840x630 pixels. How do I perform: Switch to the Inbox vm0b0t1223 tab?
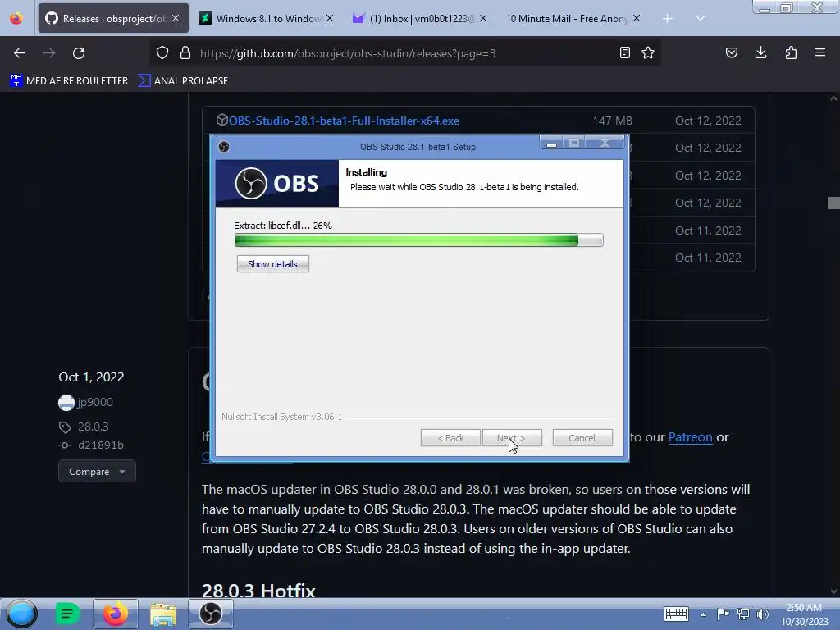point(419,19)
